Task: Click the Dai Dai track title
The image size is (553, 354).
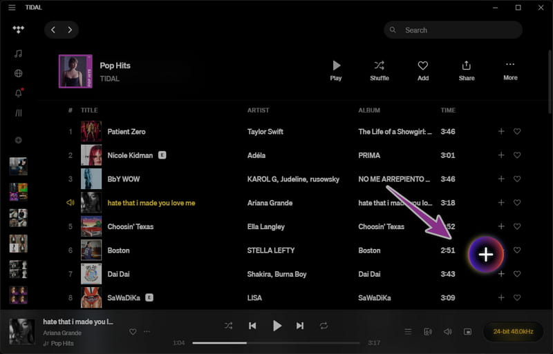Action: click(118, 274)
